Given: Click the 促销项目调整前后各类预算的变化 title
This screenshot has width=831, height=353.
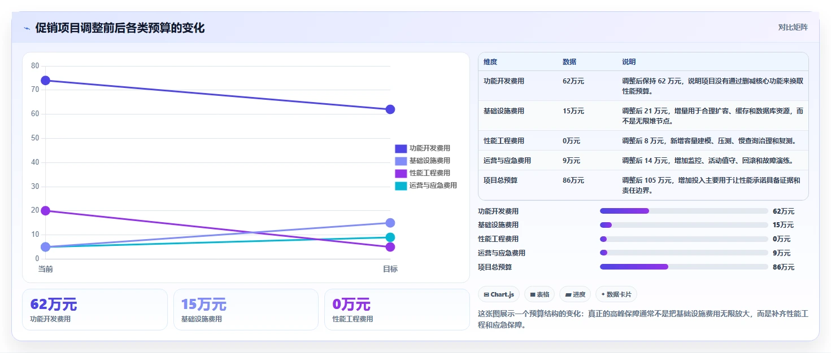Looking at the screenshot, I should (x=120, y=28).
